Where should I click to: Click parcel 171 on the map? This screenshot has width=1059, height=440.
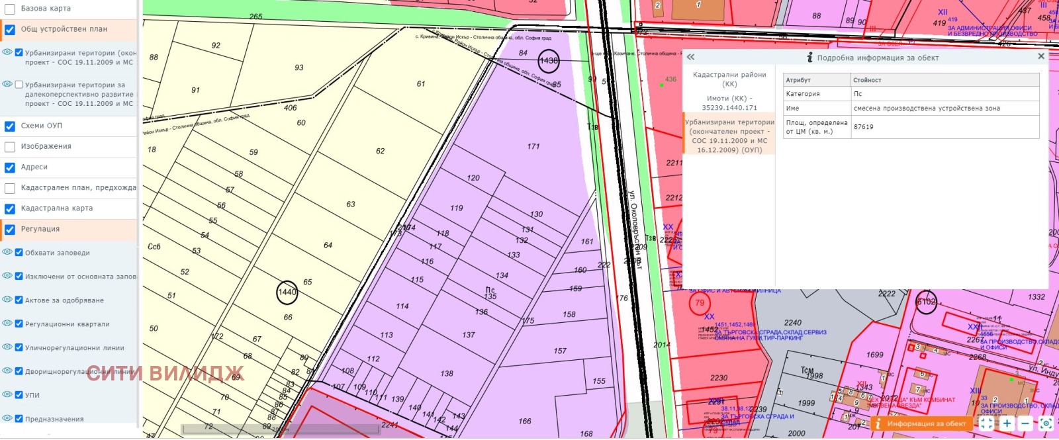coord(533,147)
